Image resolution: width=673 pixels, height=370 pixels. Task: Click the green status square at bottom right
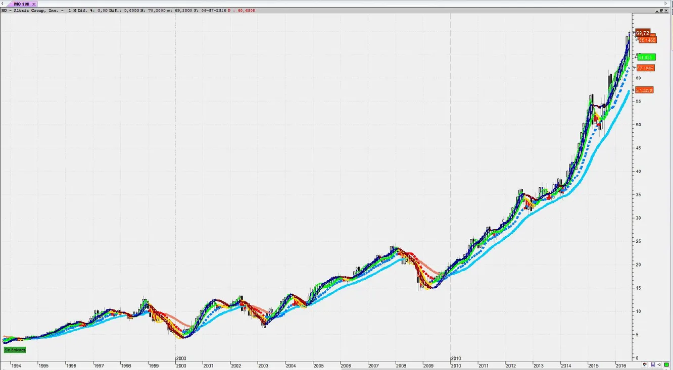point(666,364)
